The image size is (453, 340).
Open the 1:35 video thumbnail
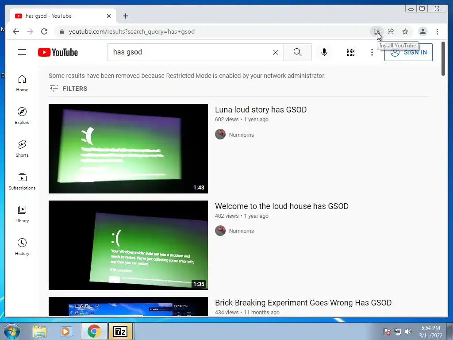tap(128, 245)
